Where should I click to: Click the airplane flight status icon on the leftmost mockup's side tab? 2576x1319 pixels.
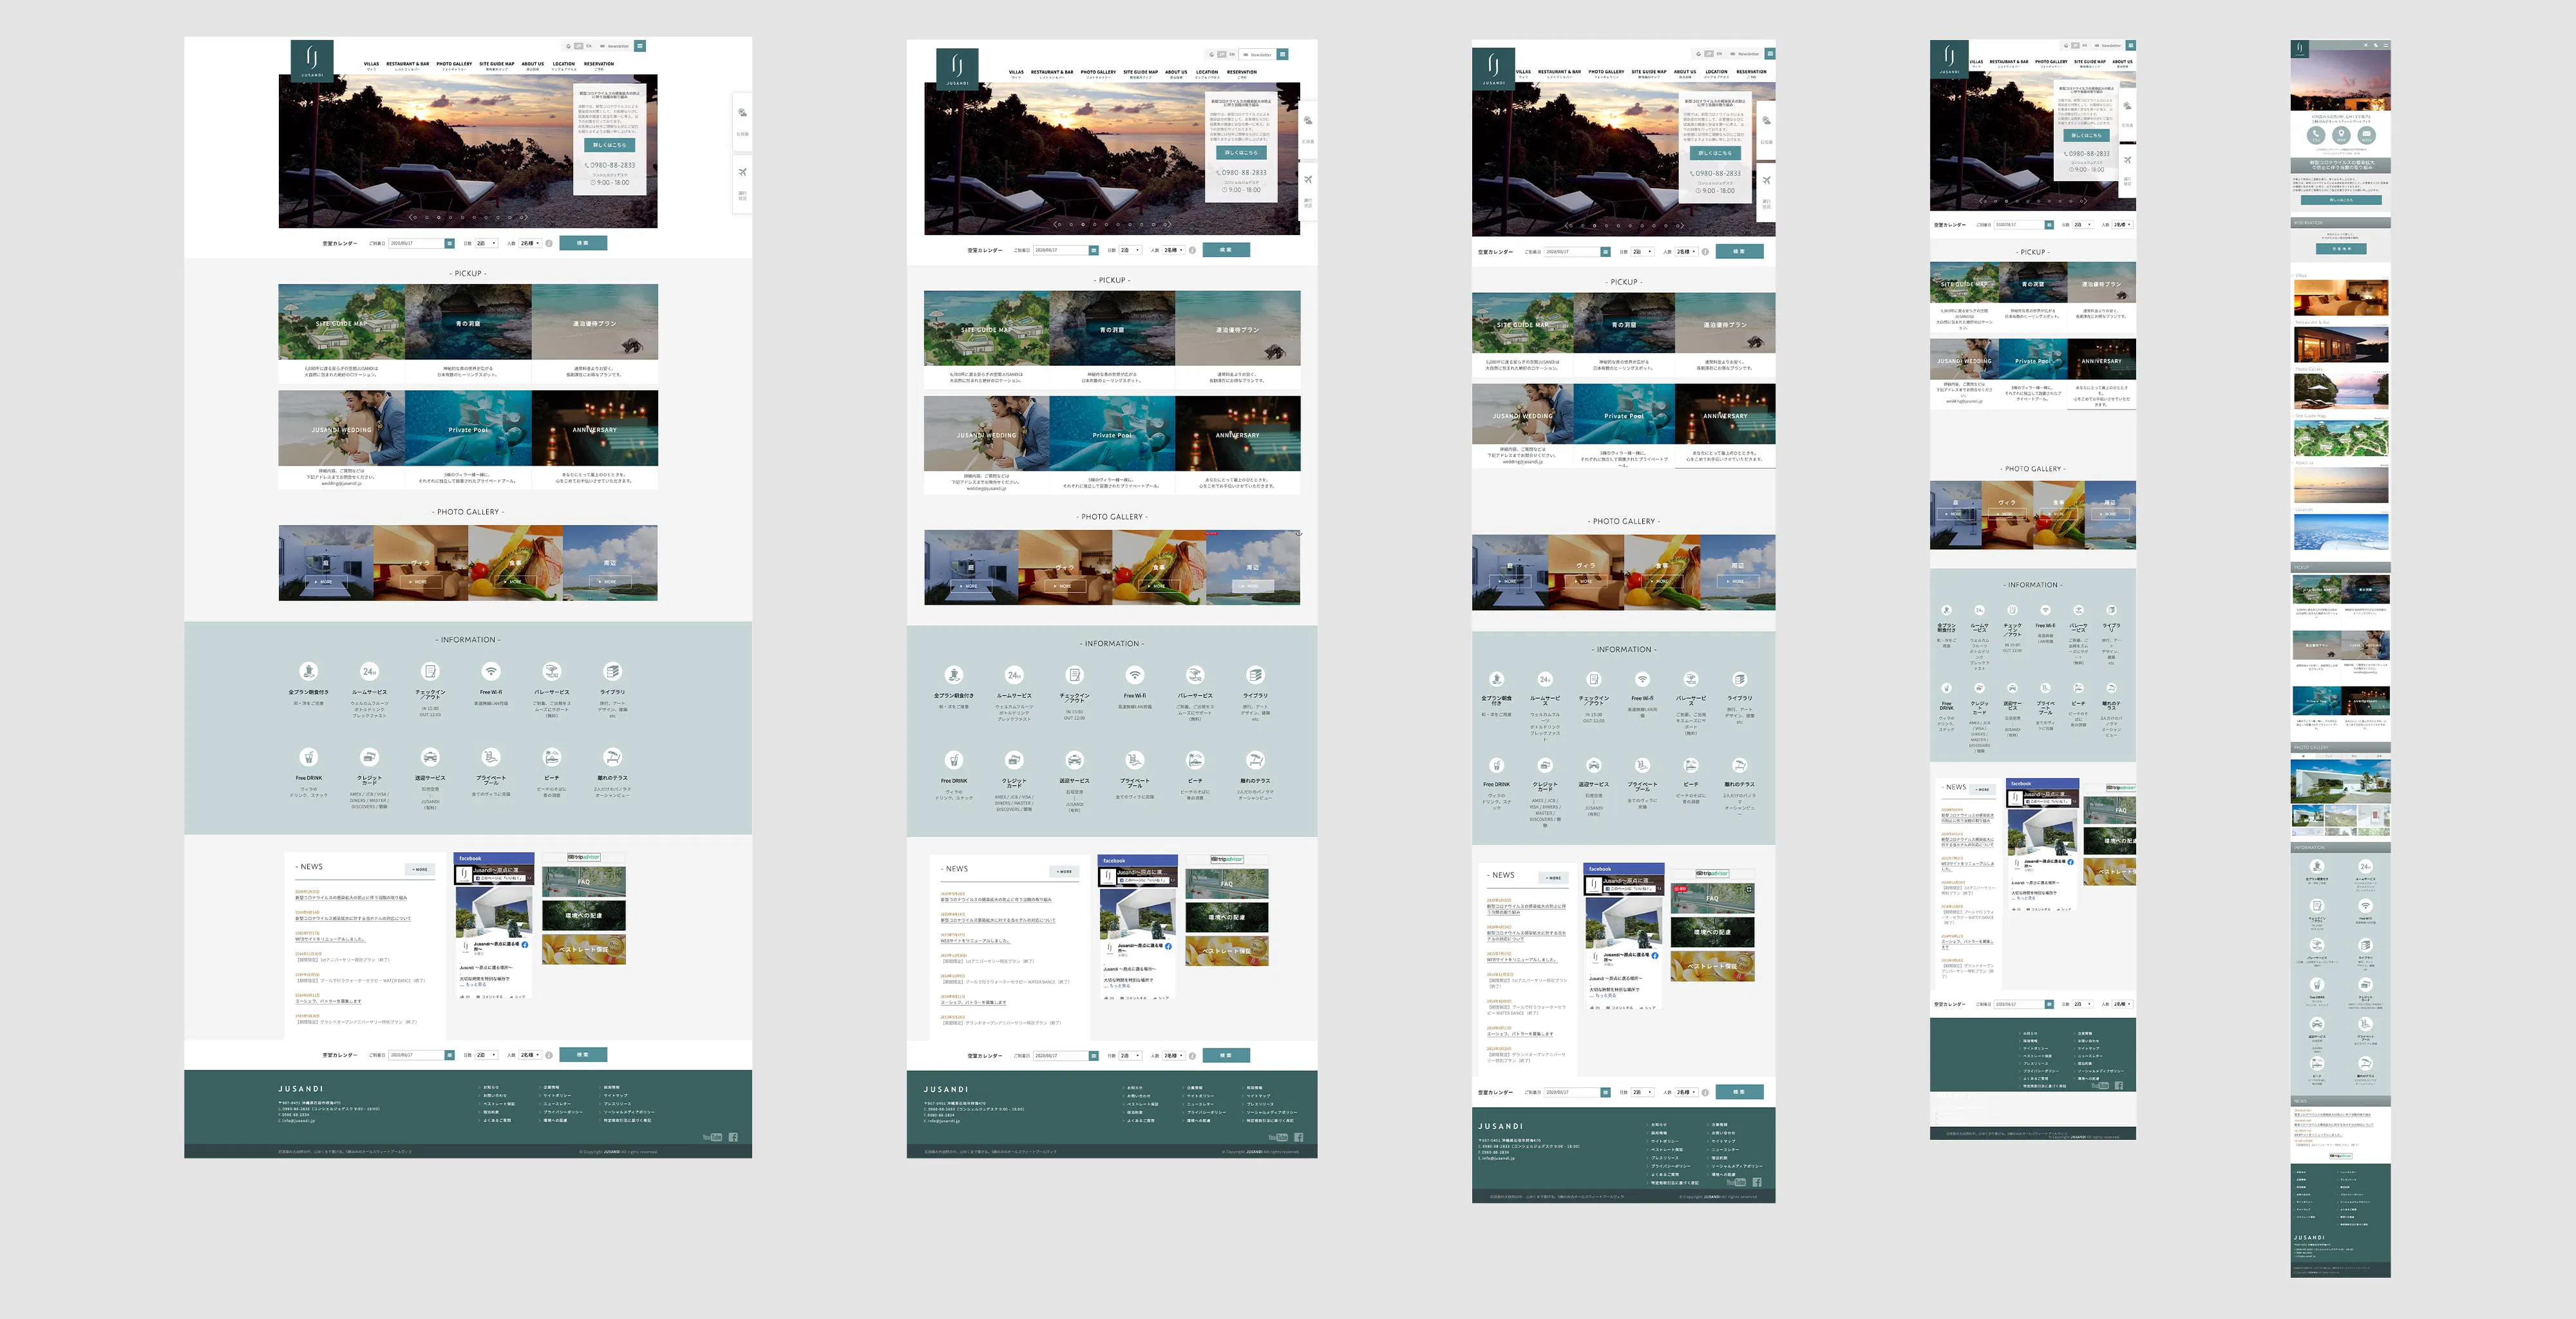(742, 172)
